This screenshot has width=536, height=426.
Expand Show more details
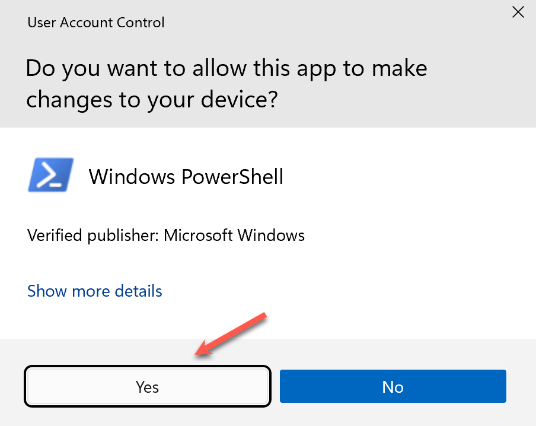coord(95,291)
